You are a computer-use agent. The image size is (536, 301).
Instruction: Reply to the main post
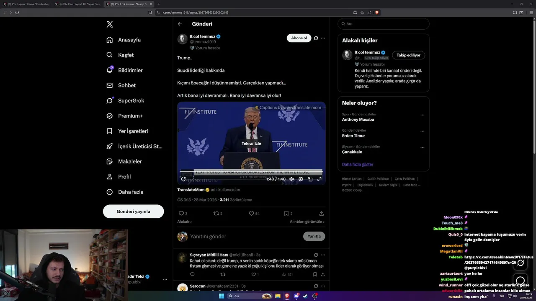[x=183, y=213]
